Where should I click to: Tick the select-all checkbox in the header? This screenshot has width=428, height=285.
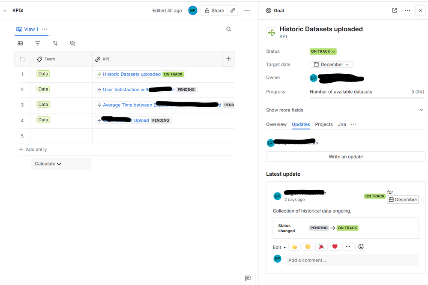(22, 59)
